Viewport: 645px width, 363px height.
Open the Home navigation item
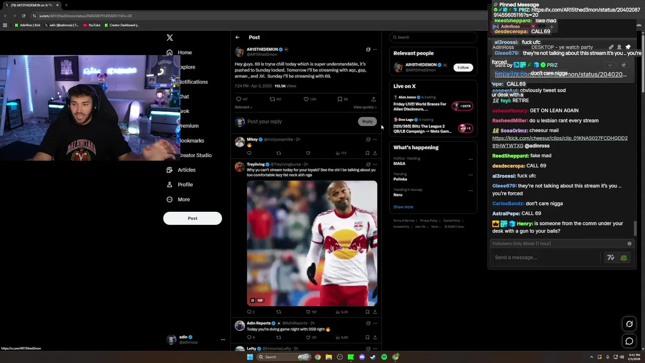pyautogui.click(x=179, y=52)
